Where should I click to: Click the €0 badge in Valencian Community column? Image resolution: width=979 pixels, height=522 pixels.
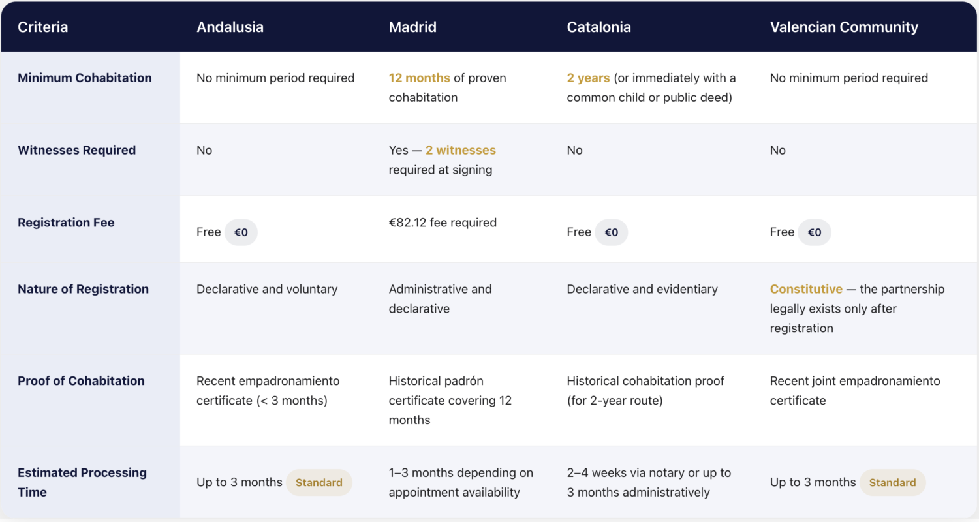point(815,232)
